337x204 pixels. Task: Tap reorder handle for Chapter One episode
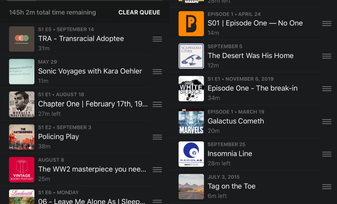[x=157, y=105]
